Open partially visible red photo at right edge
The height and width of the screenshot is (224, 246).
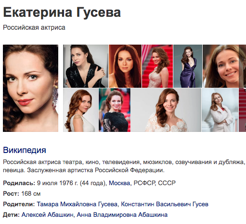[243, 110]
